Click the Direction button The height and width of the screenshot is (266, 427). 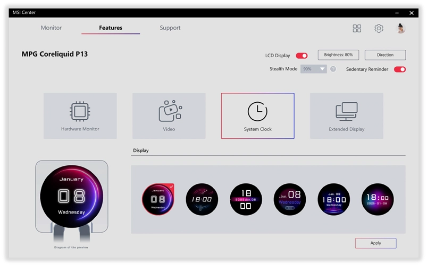pos(385,55)
